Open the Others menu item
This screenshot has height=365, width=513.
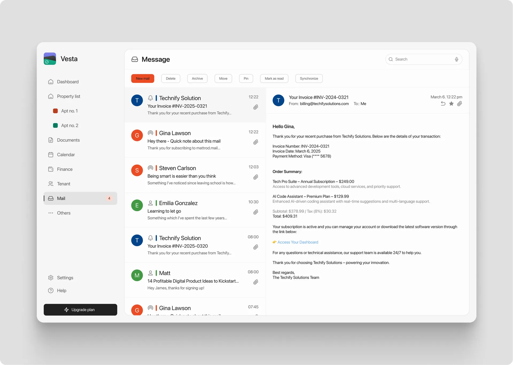[80, 213]
